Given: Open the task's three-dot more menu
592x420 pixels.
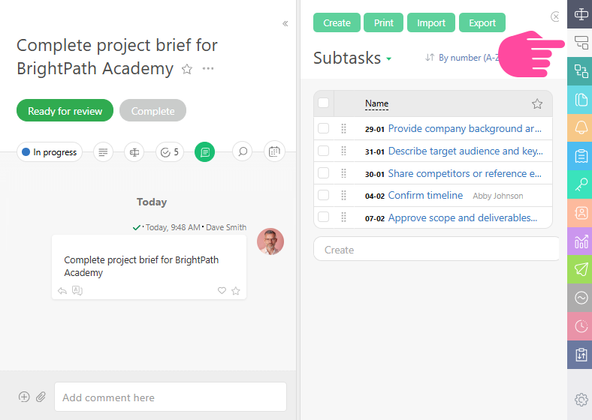Looking at the screenshot, I should 208,70.
